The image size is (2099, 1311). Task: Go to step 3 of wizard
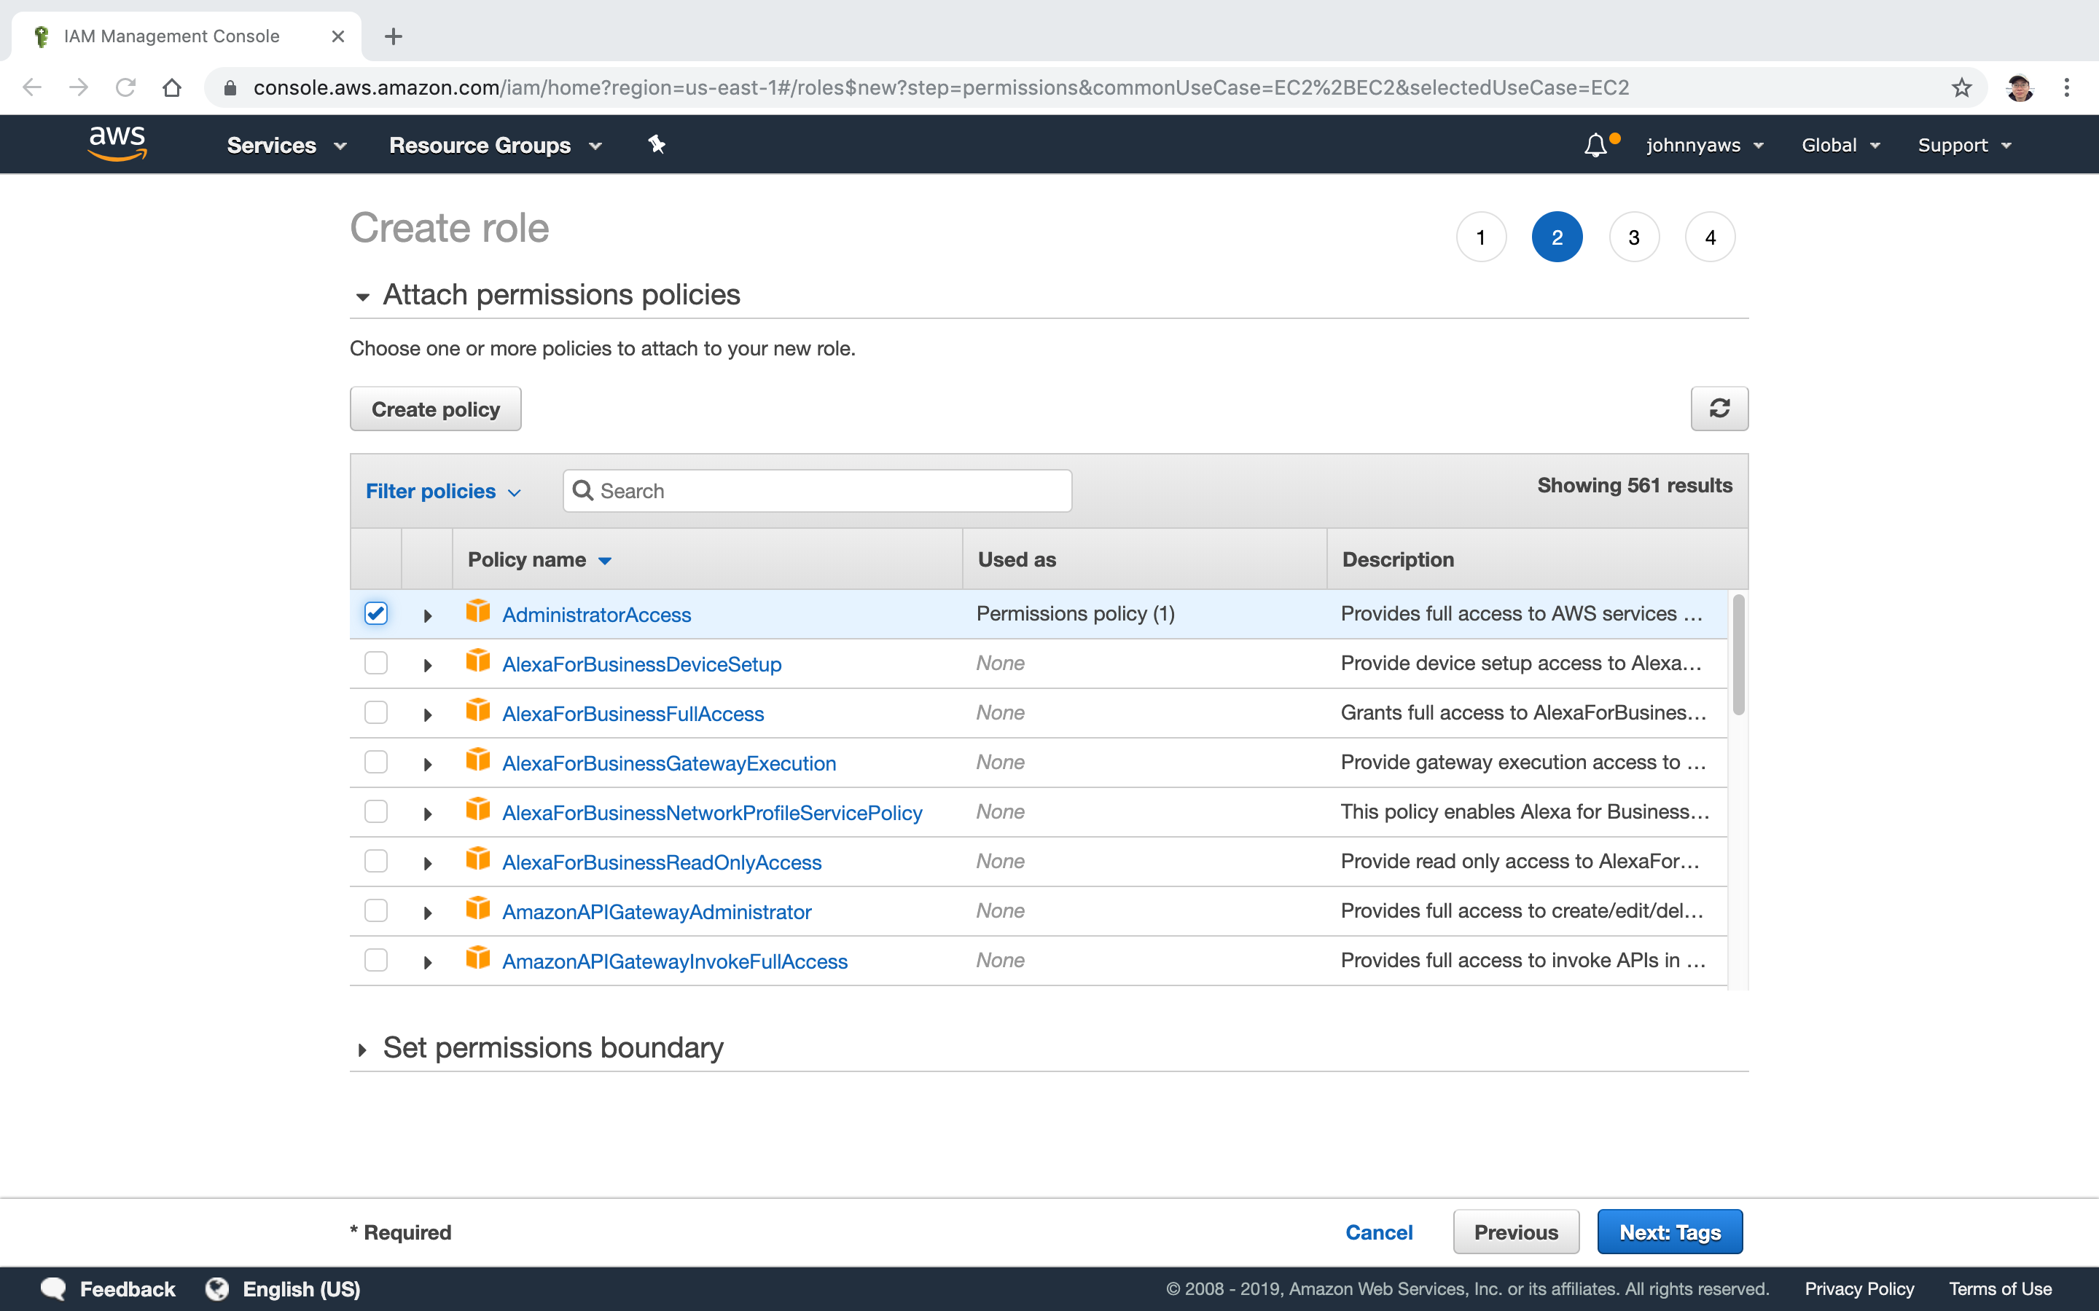[1634, 237]
